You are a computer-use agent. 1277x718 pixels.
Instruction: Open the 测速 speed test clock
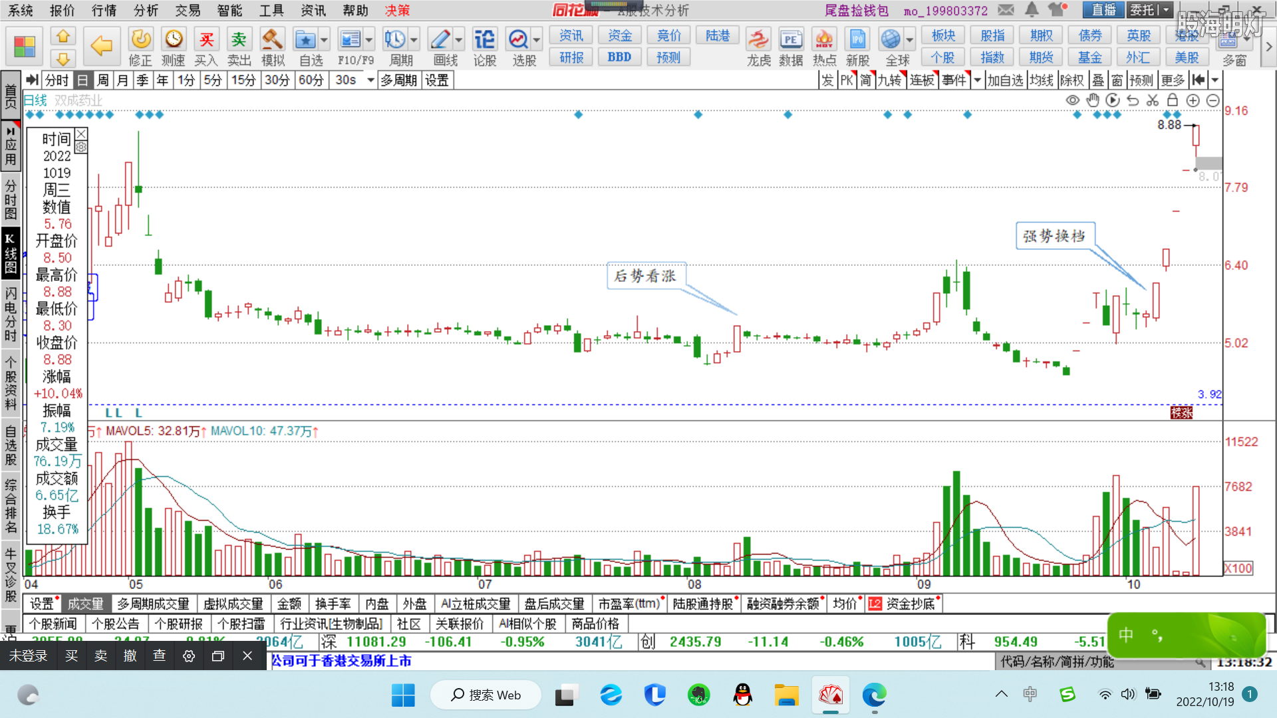click(x=174, y=40)
